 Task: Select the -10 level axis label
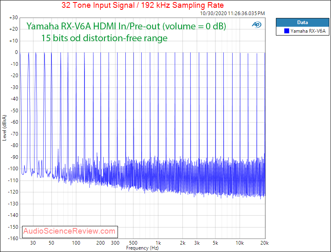coord(14,64)
